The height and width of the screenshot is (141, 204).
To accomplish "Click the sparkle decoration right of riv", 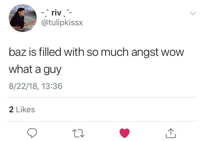I will (x=67, y=13).
